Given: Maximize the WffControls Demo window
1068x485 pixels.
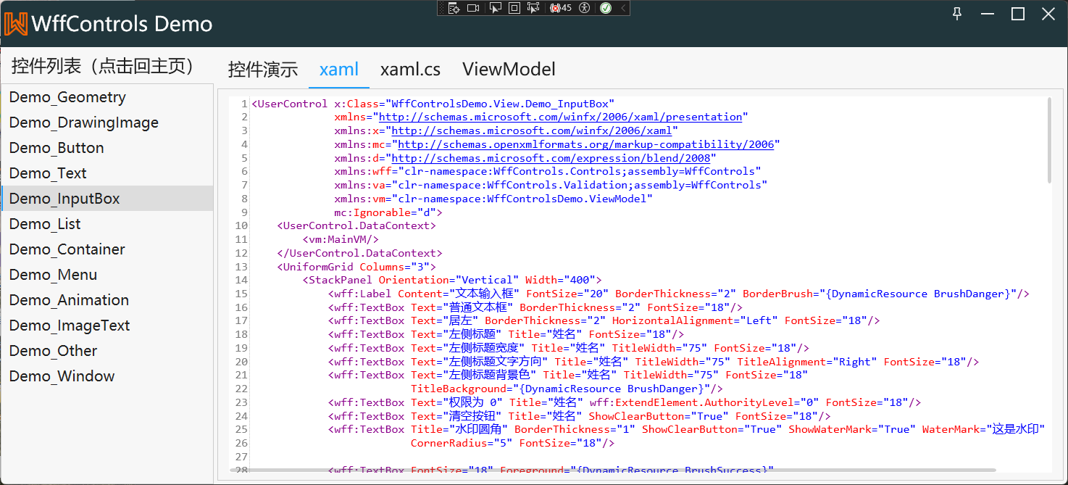Looking at the screenshot, I should (1018, 14).
